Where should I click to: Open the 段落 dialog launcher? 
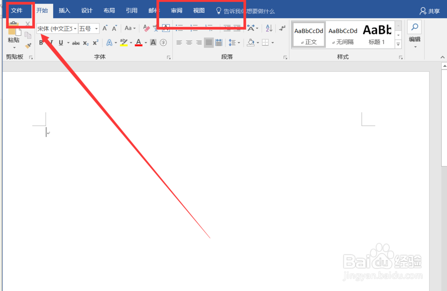[x=285, y=58]
